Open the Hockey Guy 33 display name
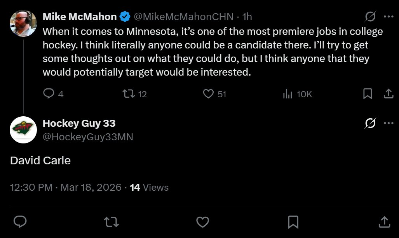The height and width of the screenshot is (238, 399). 79,123
